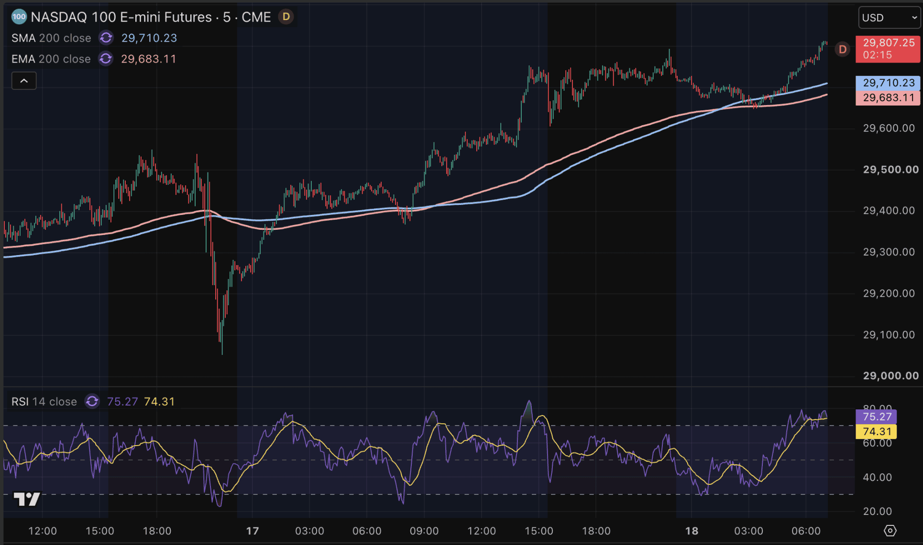Select the EMA 200 close indicator label
Image resolution: width=923 pixels, height=545 pixels.
pyautogui.click(x=51, y=59)
